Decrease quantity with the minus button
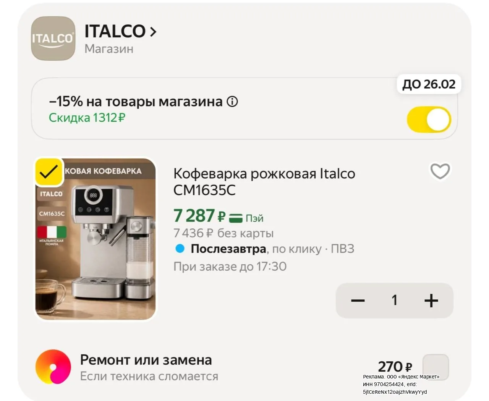 [x=358, y=301]
